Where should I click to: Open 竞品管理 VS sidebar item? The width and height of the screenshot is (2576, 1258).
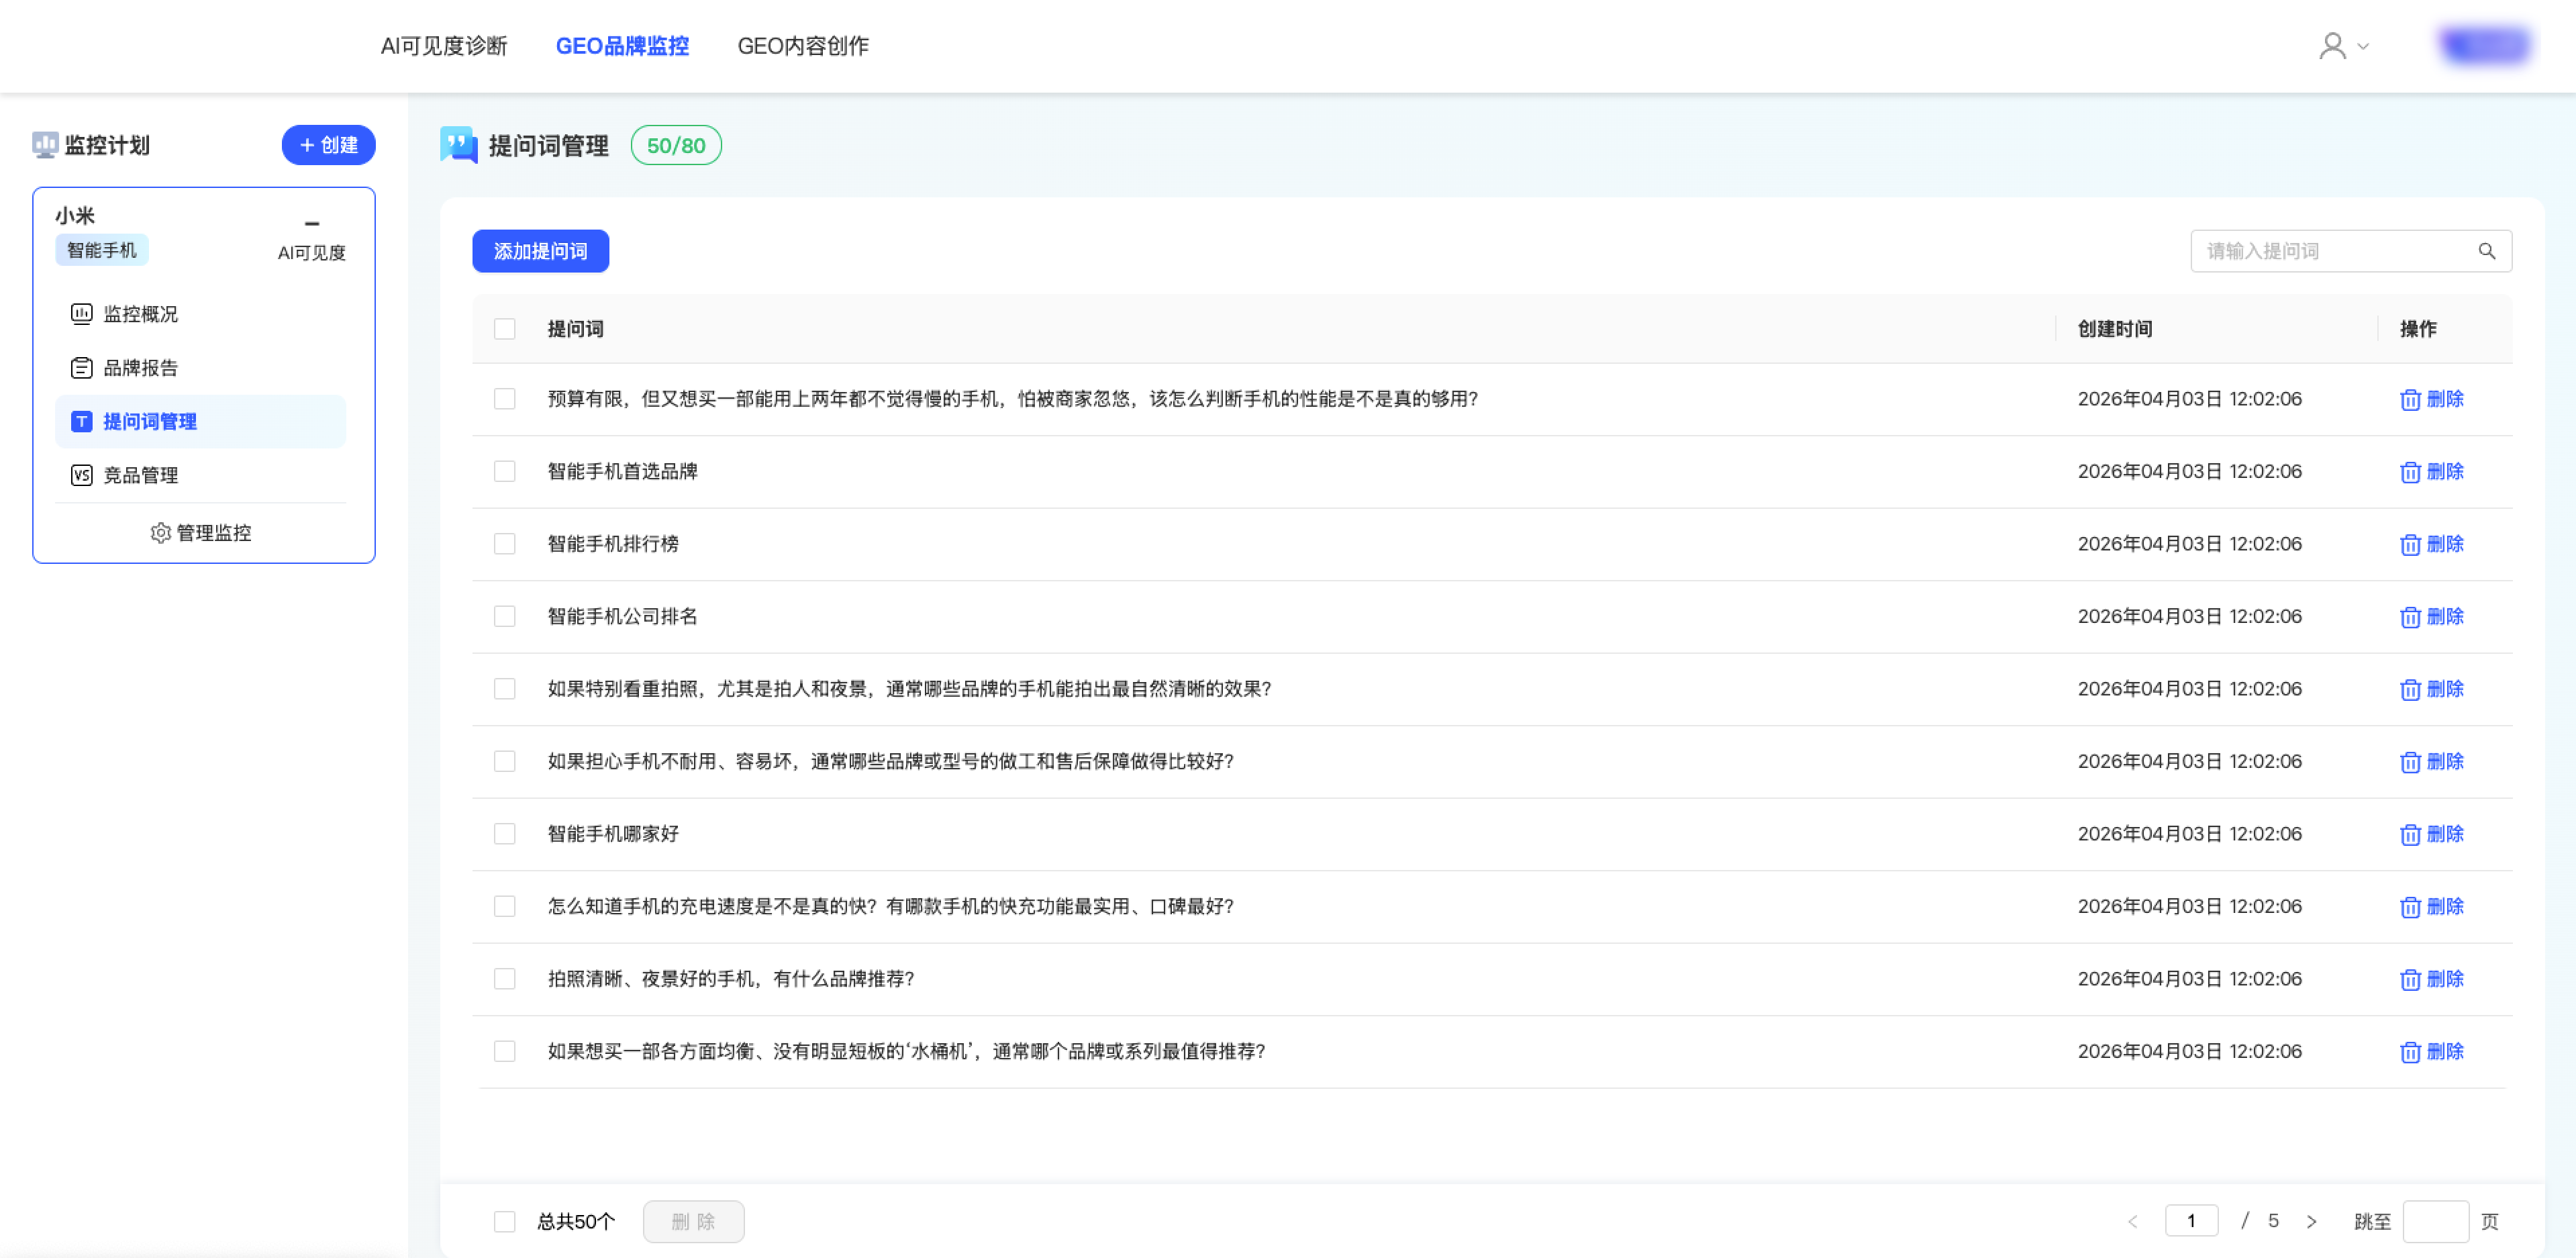tap(82, 475)
